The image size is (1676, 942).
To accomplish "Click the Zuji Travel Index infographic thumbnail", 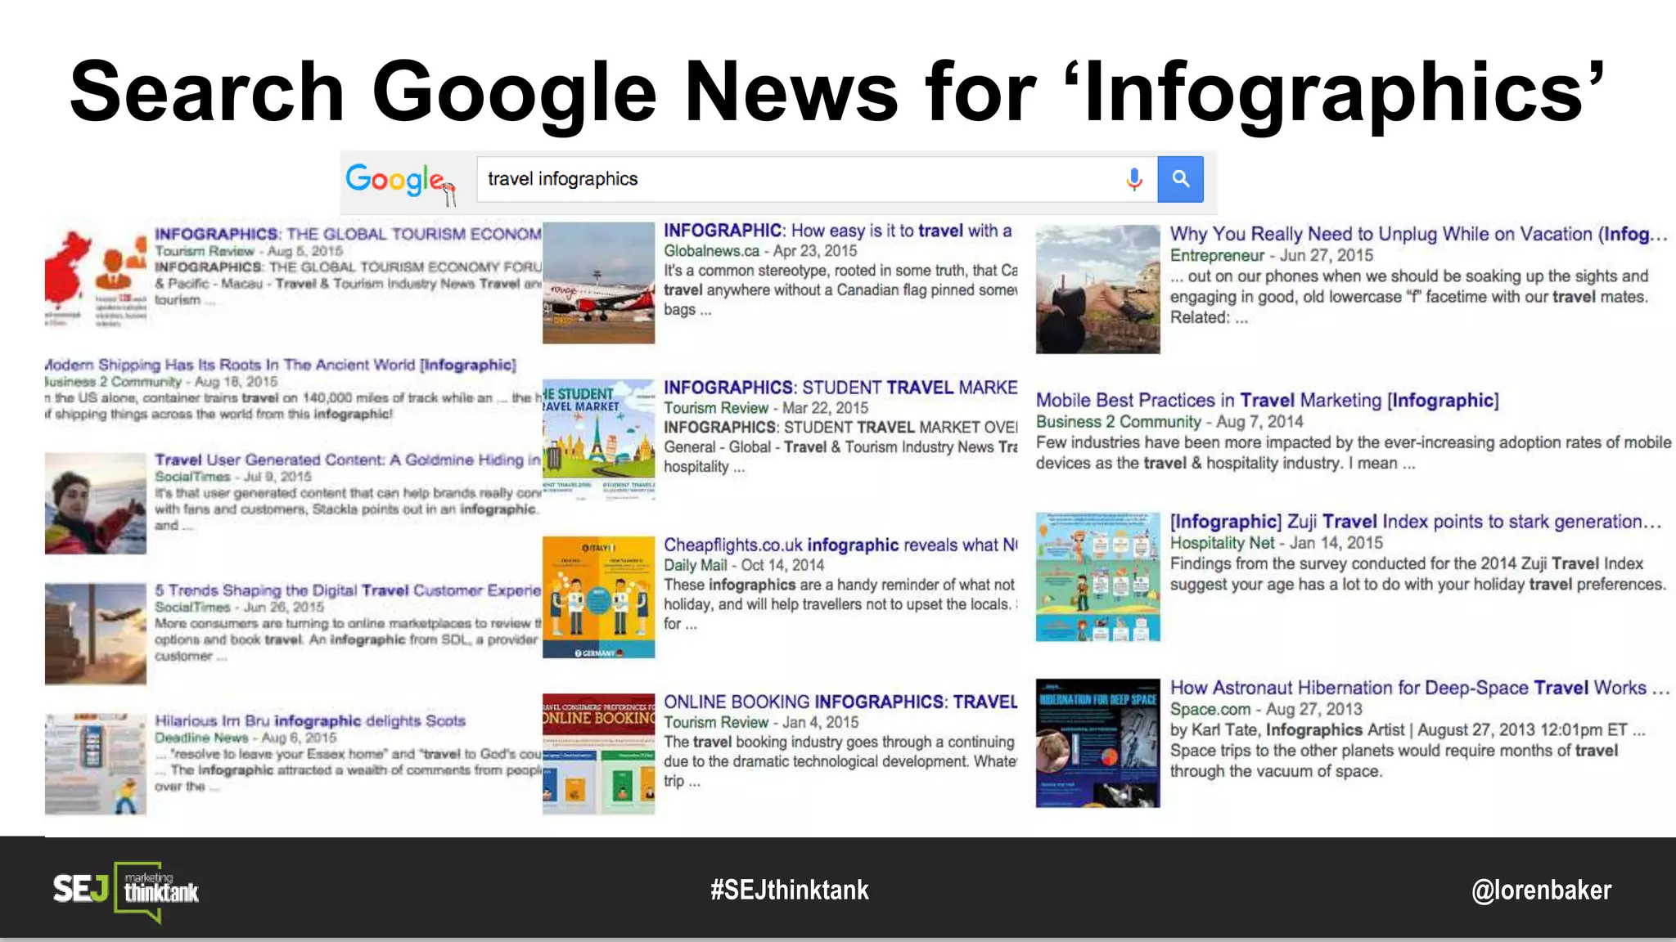I will (x=1098, y=577).
